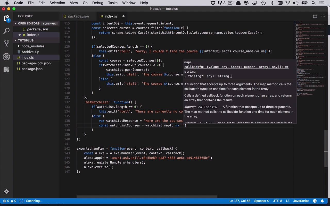
Task: Open package-lock.json in the file tree
Action: click(36, 63)
